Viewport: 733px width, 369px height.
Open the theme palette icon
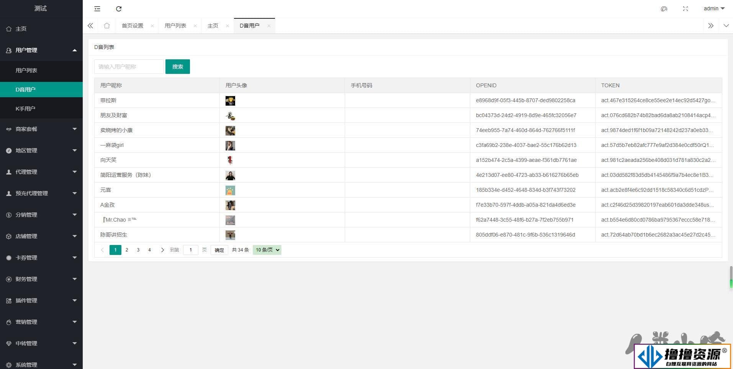pos(664,8)
